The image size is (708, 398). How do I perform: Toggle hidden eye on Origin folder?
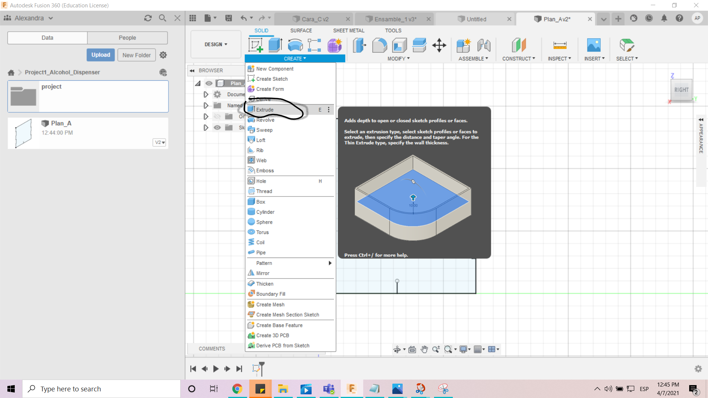point(217,116)
